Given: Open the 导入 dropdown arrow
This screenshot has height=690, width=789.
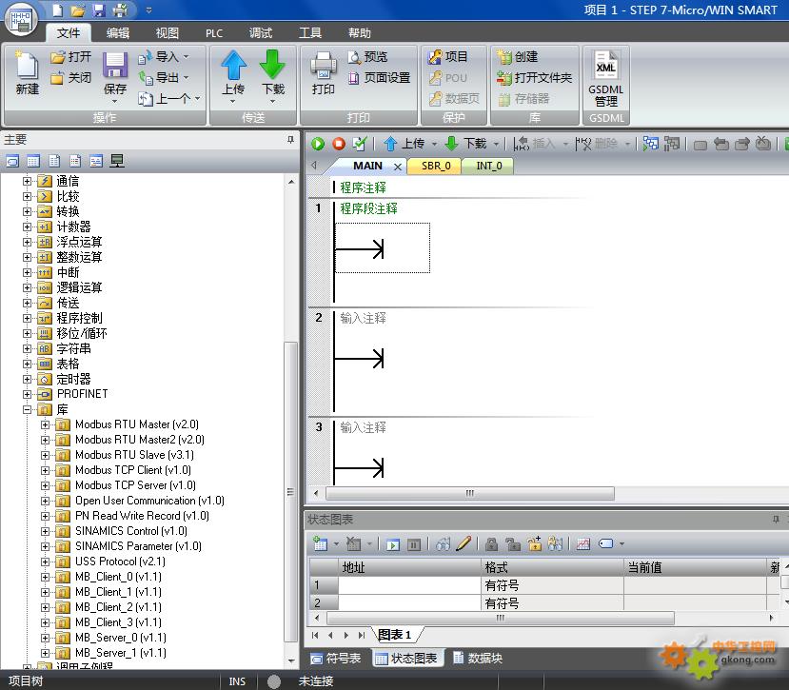Looking at the screenshot, I should click(x=187, y=57).
